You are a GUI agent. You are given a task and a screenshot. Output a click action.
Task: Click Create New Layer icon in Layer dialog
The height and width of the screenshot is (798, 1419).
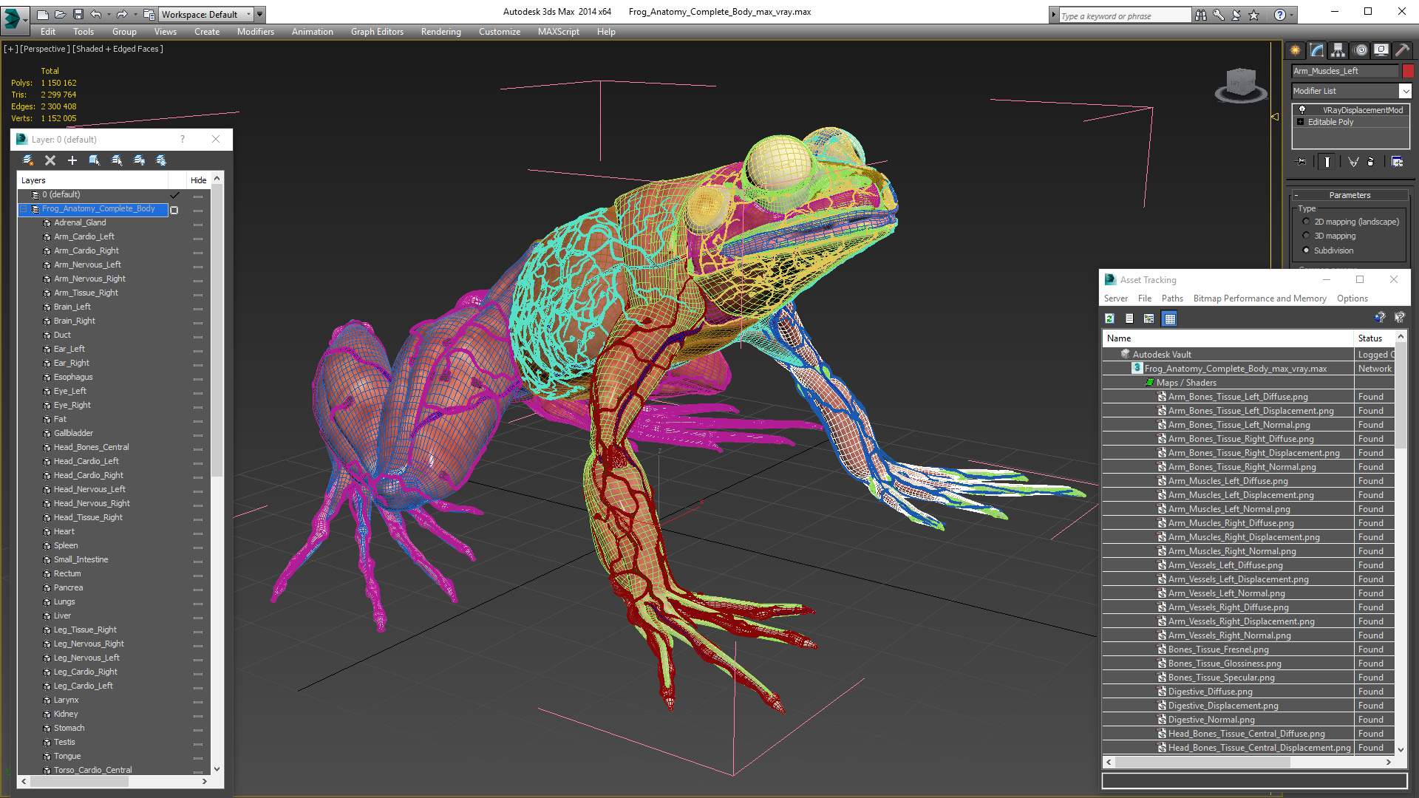point(28,160)
